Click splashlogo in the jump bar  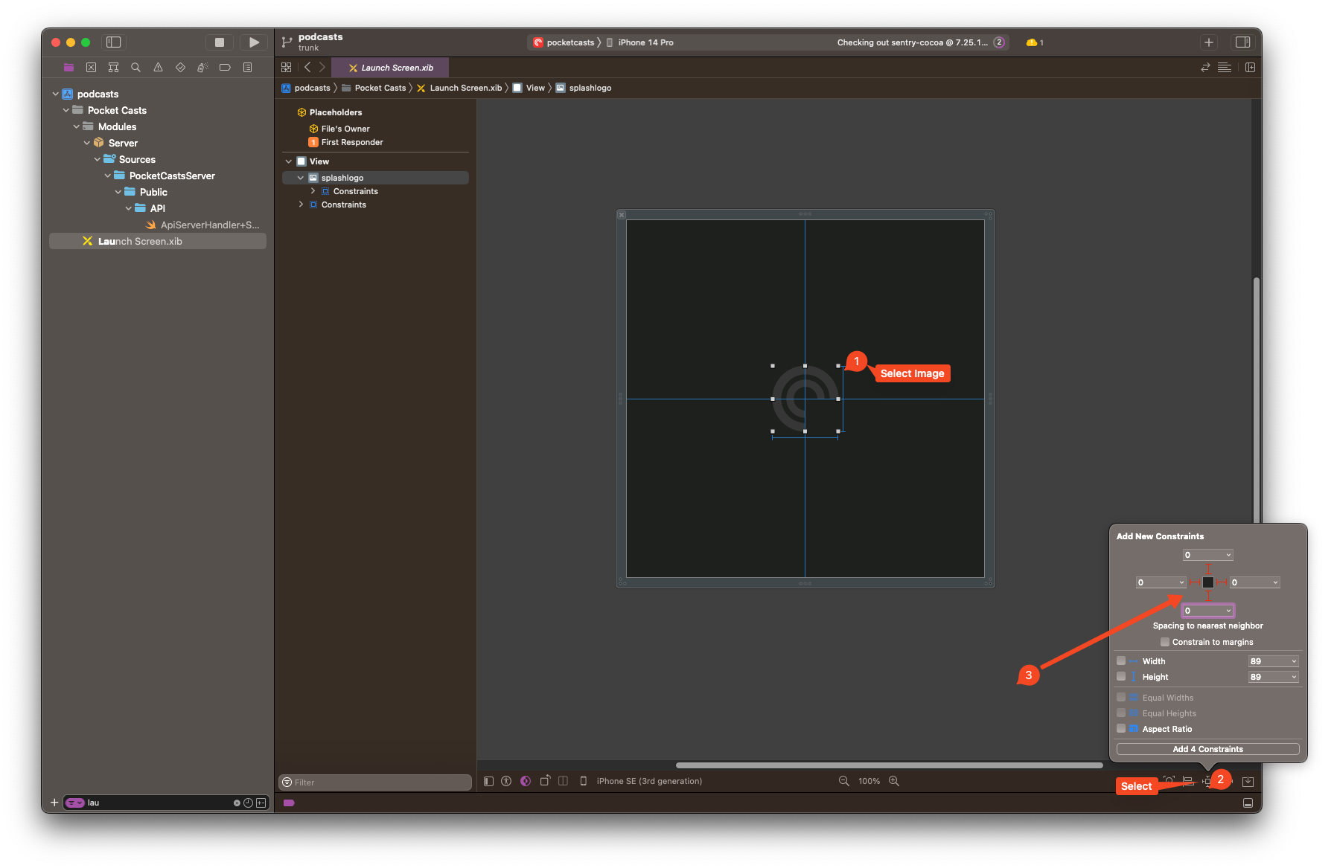click(584, 88)
